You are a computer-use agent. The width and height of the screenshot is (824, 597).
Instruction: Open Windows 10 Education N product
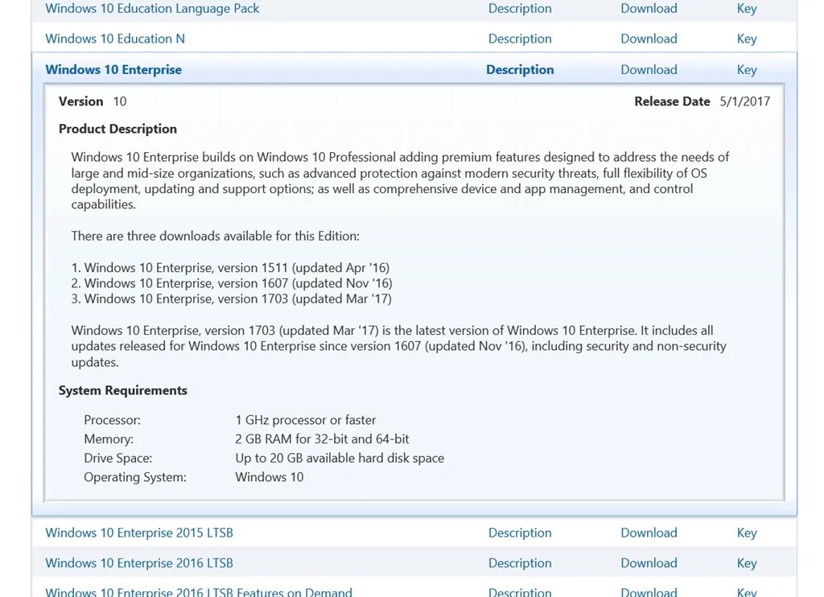pyautogui.click(x=115, y=39)
